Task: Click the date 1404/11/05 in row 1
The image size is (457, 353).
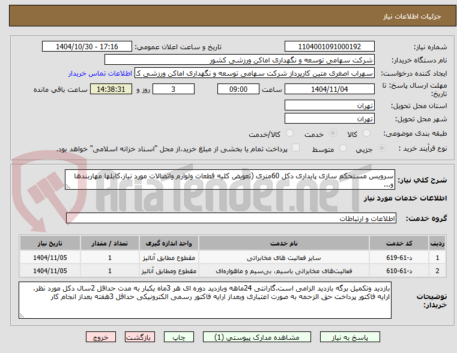Action: click(x=50, y=258)
